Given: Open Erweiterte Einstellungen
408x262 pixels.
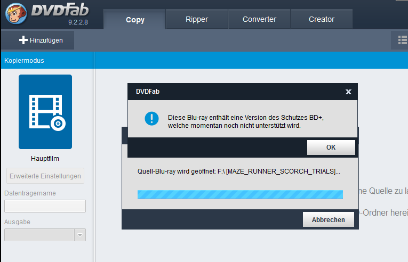Looking at the screenshot, I should [x=45, y=176].
